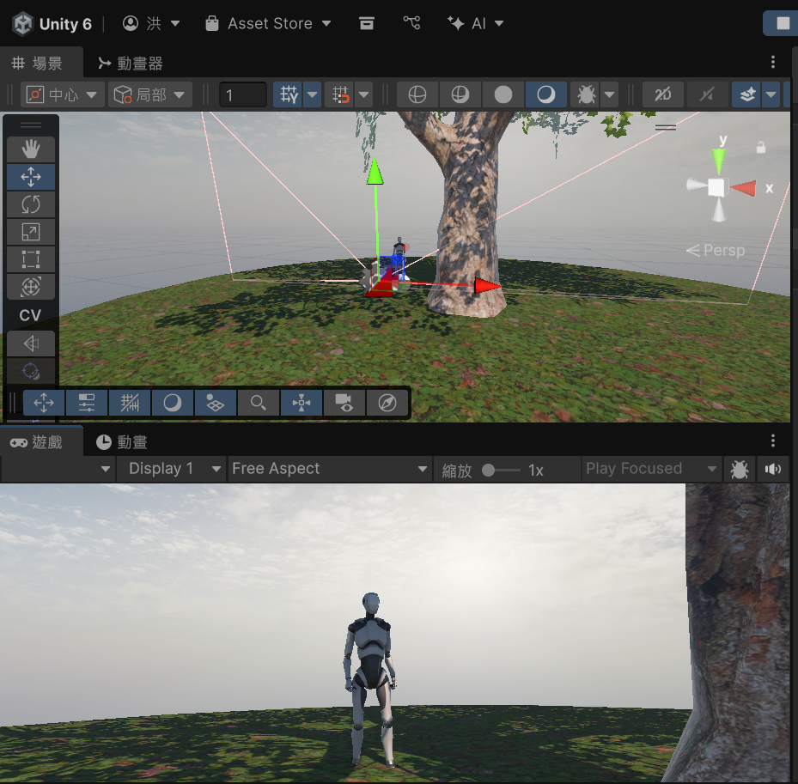Expand debug draw mode dropdown arrow
The height and width of the screenshot is (784, 798).
pos(610,94)
